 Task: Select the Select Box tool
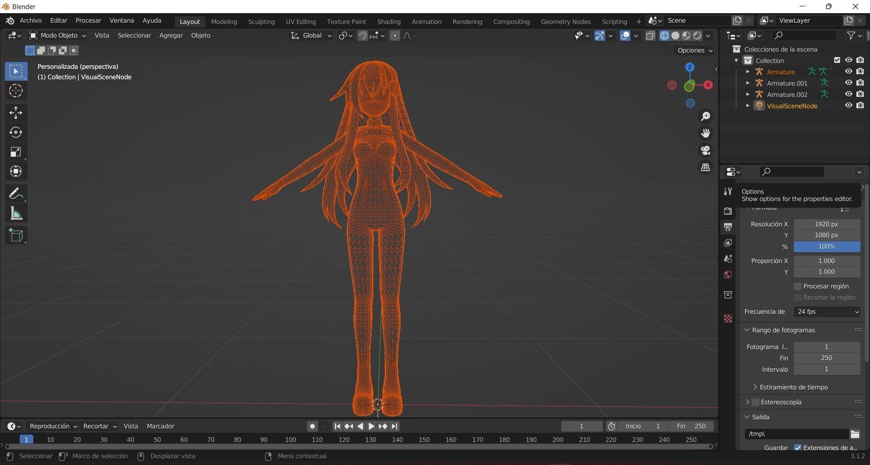click(x=16, y=71)
